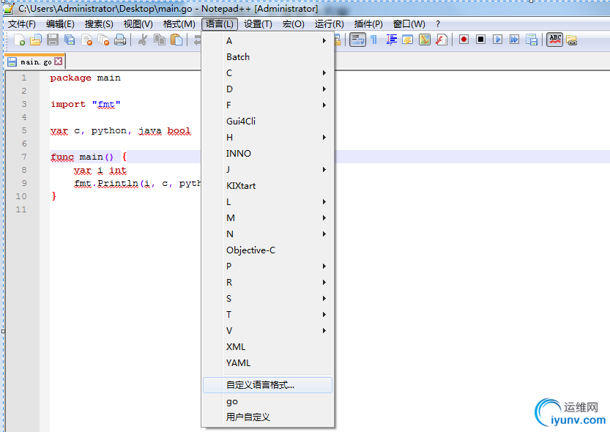Click the Copy icon
This screenshot has height=432, width=610.
[160, 40]
